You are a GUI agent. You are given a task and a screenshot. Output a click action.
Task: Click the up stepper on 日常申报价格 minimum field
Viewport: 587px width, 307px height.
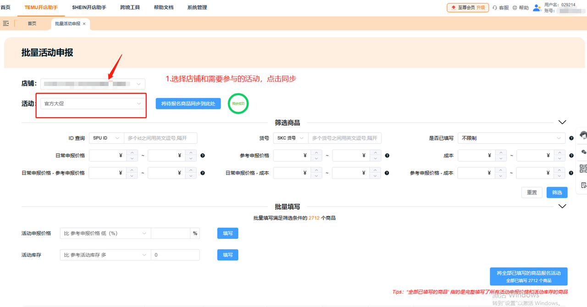pyautogui.click(x=133, y=153)
